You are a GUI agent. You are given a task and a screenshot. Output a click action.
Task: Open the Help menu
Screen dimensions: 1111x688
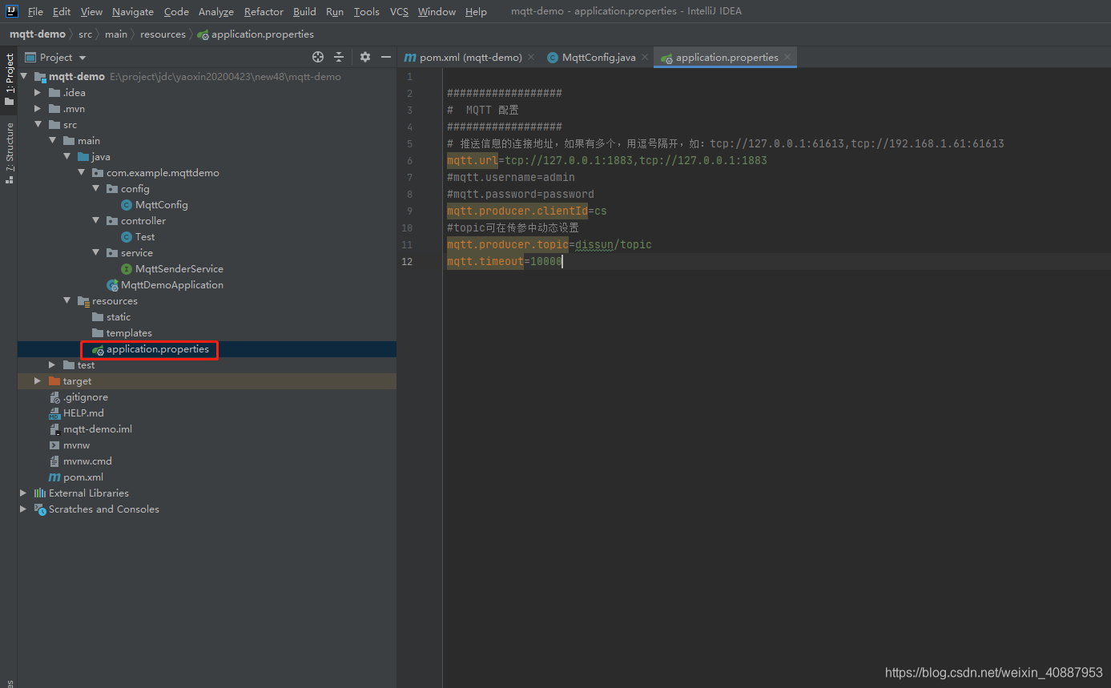pyautogui.click(x=476, y=11)
